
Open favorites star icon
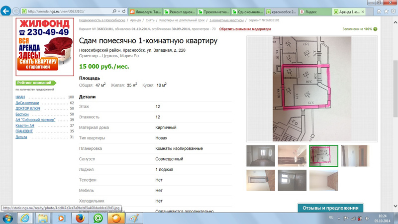[386, 11]
